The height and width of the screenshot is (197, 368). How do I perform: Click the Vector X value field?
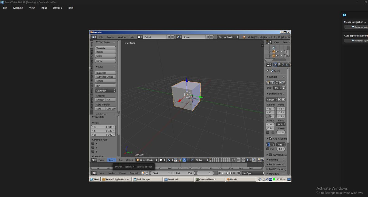(x=104, y=127)
